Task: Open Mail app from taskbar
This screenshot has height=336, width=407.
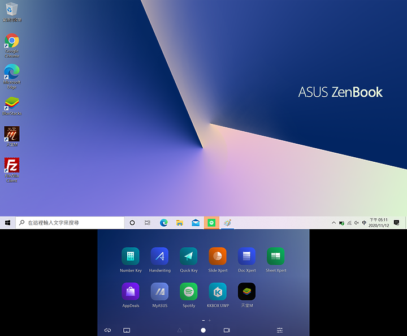Action: coord(196,223)
